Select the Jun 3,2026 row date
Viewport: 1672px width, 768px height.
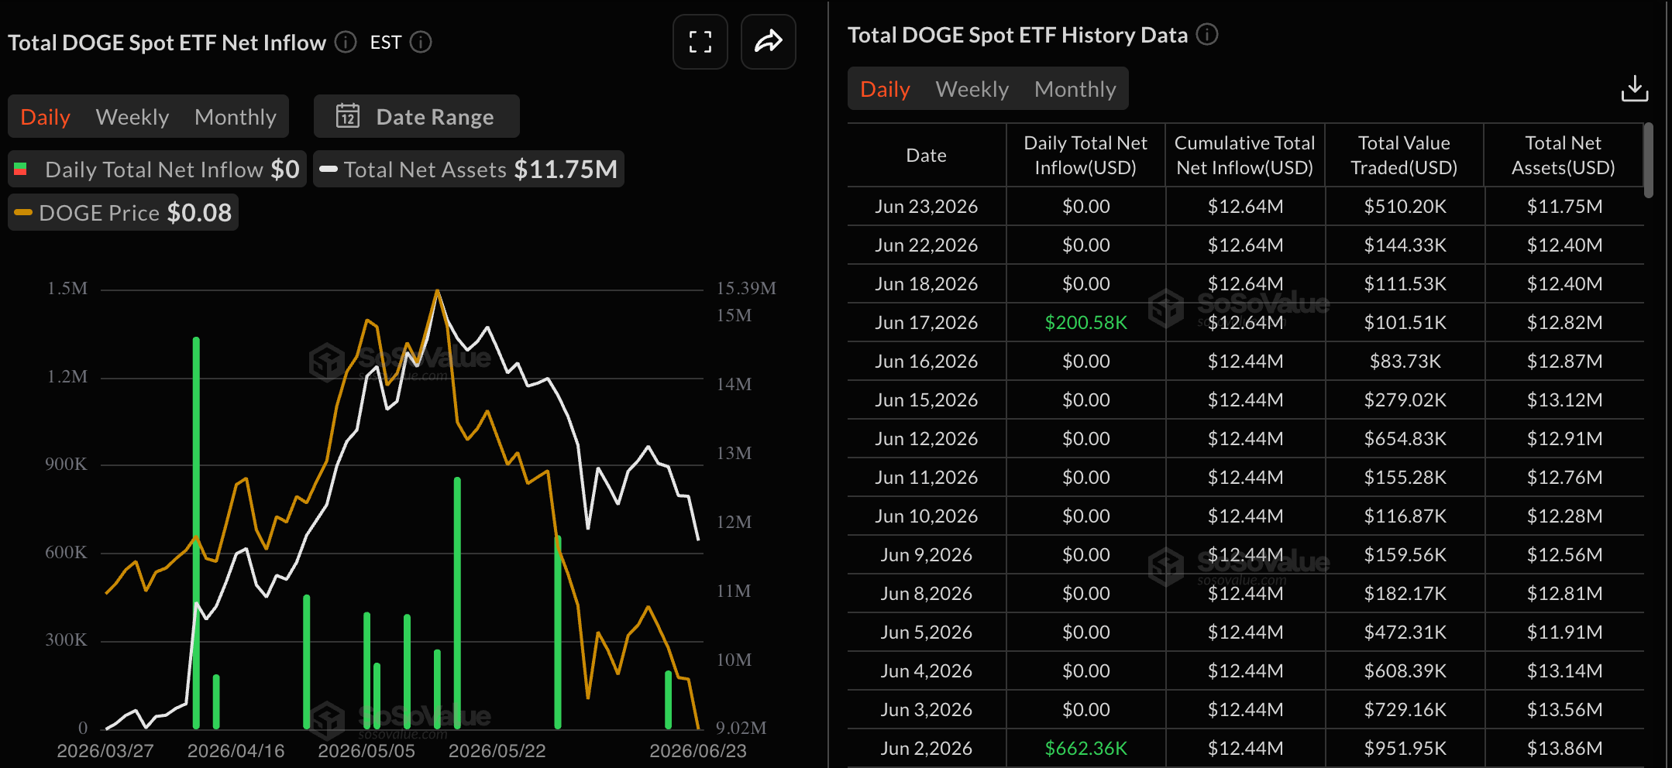[927, 709]
